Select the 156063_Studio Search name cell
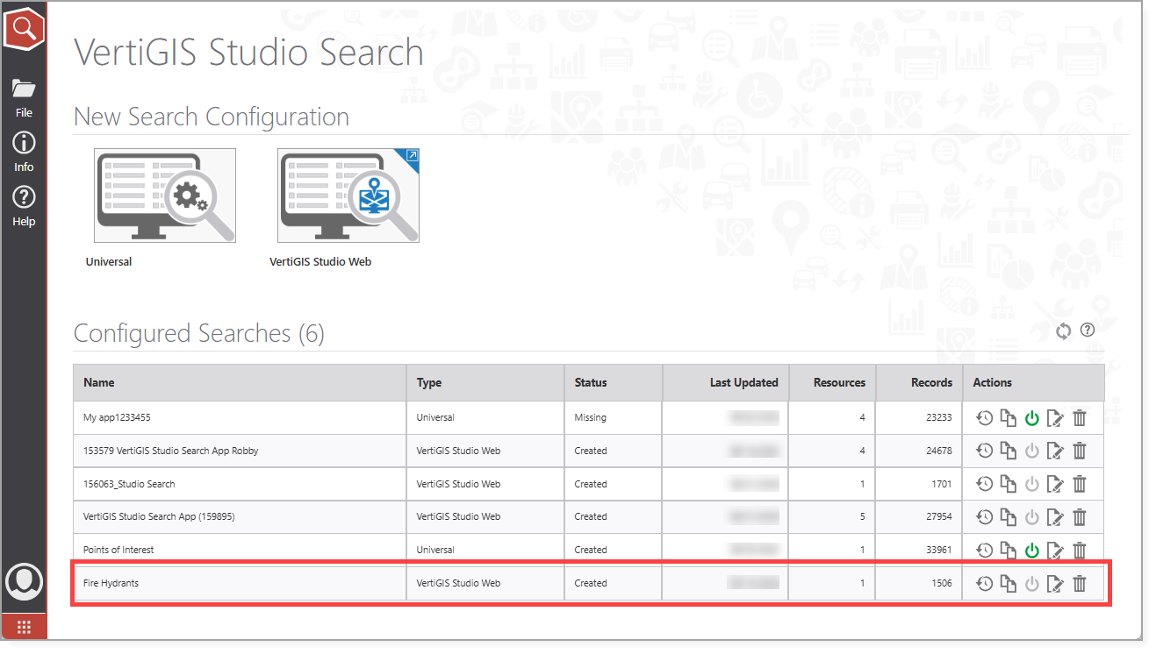1156x654 pixels. tap(240, 484)
